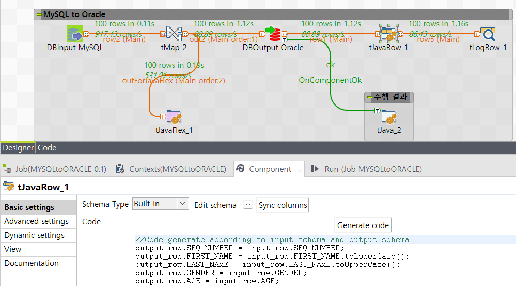This screenshot has width=516, height=286.
Task: Open Dynamic settings section
Action: coord(39,235)
